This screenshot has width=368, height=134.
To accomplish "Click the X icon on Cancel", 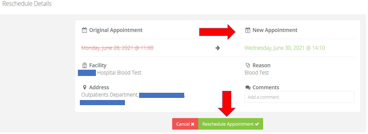I will [193, 124].
